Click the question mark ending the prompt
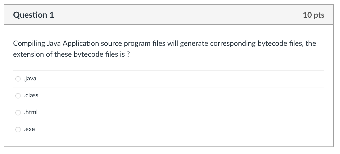The height and width of the screenshot is (154, 340). 128,55
